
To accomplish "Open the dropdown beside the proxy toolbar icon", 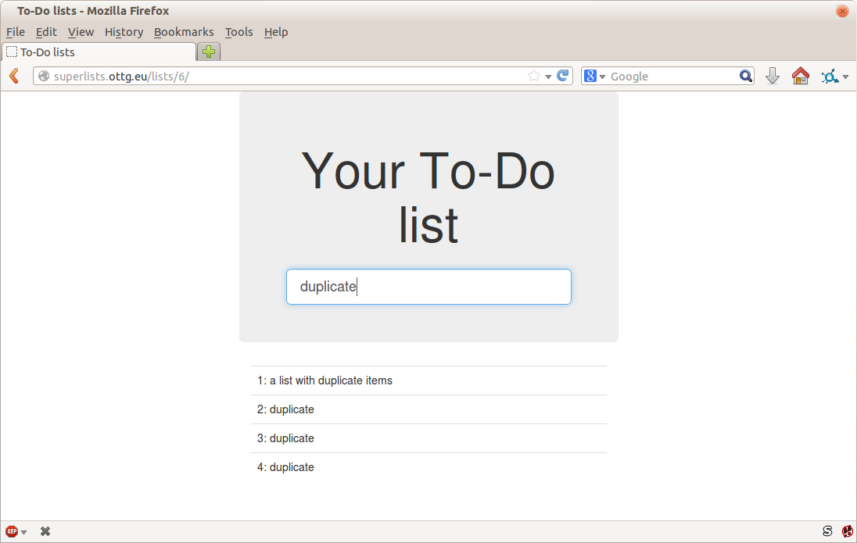I will (x=844, y=76).
